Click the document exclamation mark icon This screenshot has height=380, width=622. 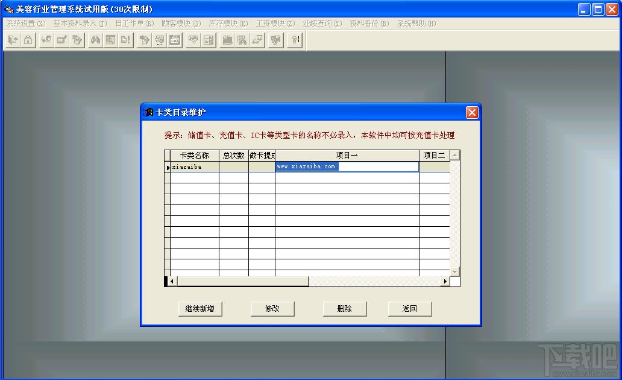[x=126, y=40]
